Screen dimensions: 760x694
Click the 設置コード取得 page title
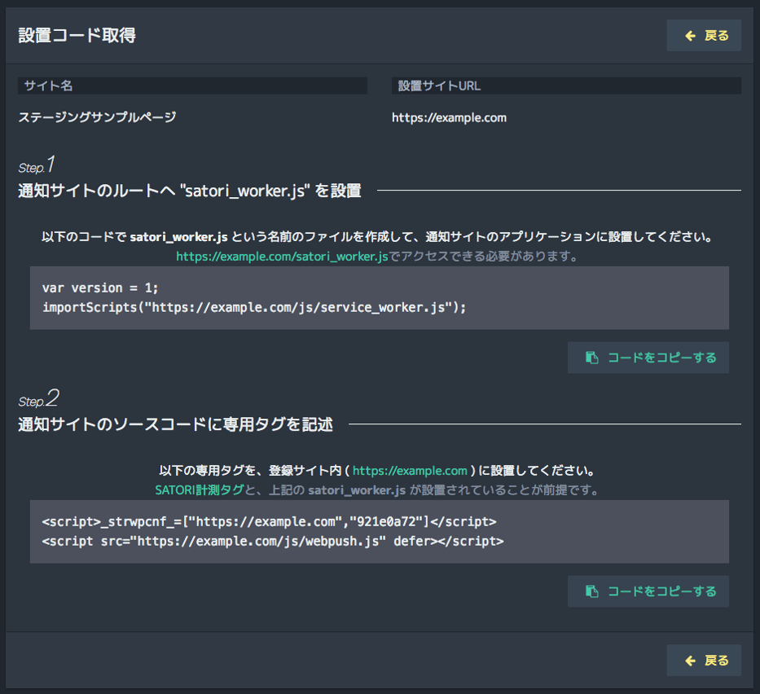(77, 35)
